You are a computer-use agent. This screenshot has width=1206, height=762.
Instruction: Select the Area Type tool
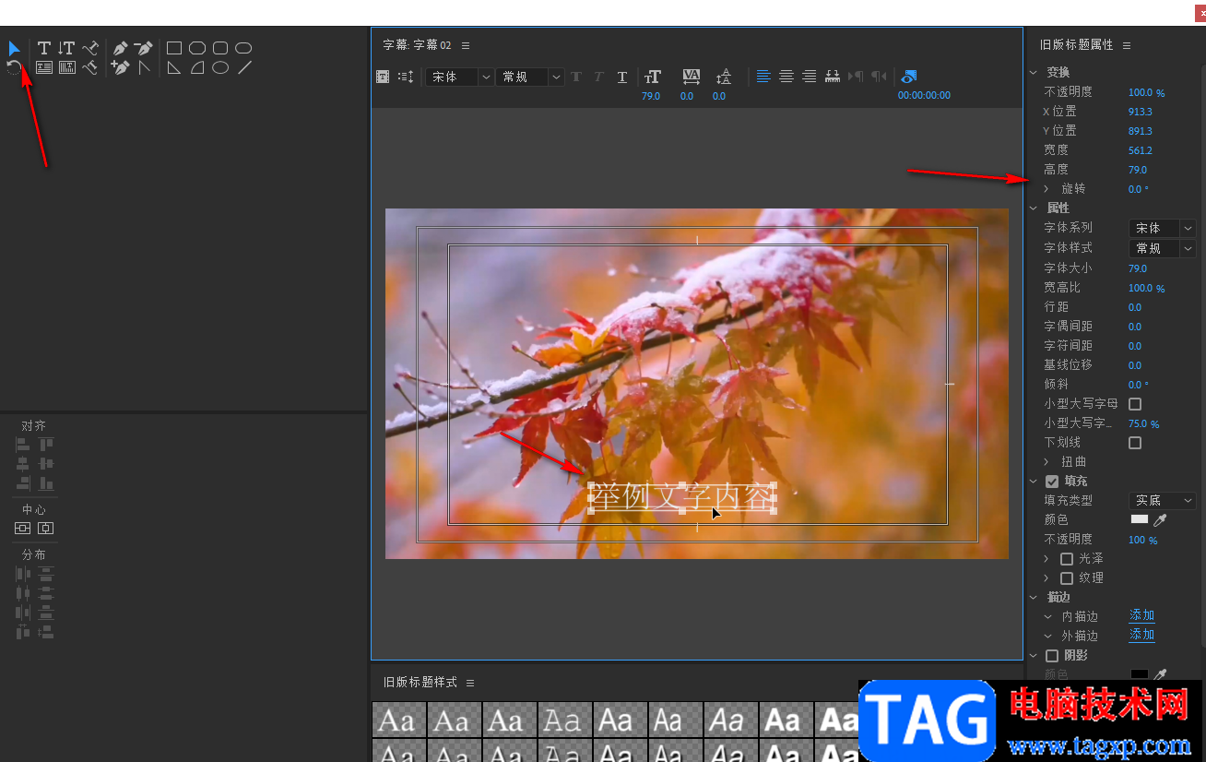pos(43,67)
